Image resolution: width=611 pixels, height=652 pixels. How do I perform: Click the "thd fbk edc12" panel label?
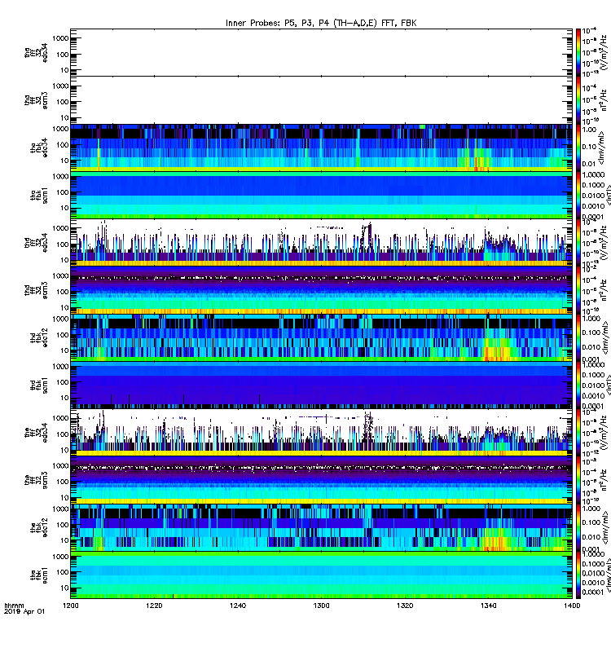[x=39, y=337]
